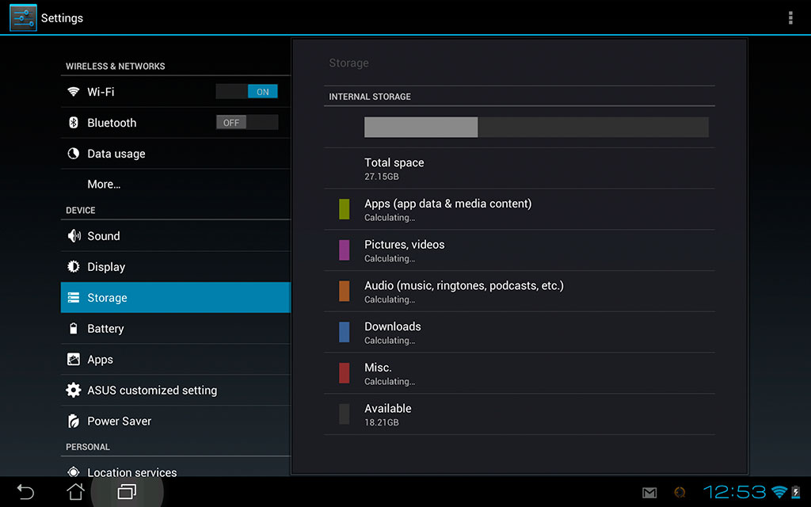
Task: Click the ASUS customized setting gear icon
Action: pos(74,391)
